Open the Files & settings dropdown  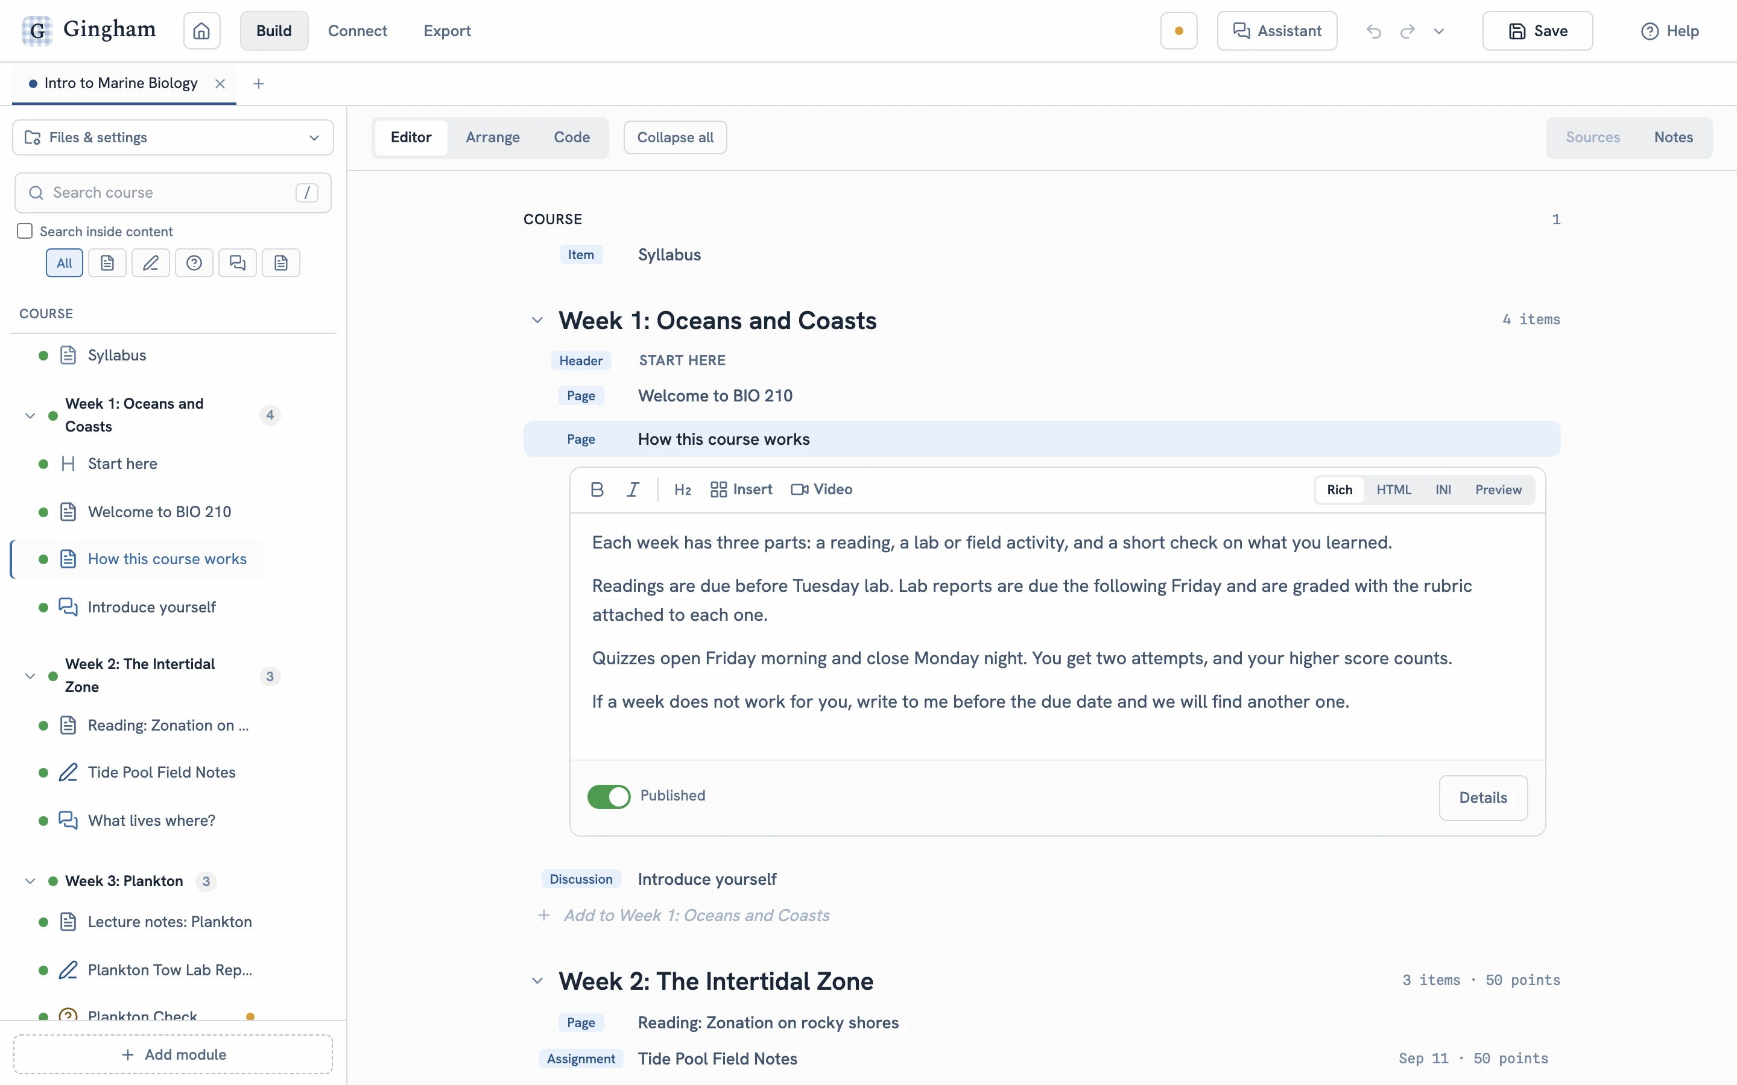[173, 137]
